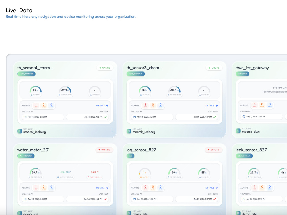Click the TEMP_HUMIDITY tag on th_sensor4_cham
Viewport: 287px width, 215px height.
point(26,74)
